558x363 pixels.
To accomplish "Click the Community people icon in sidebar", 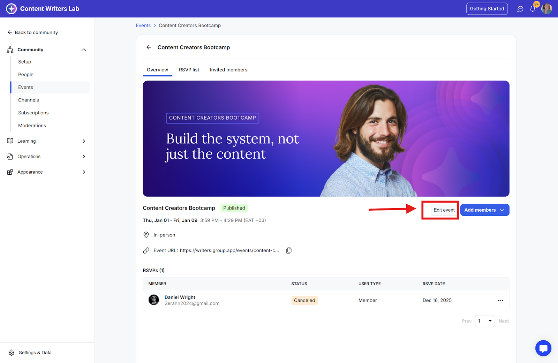I will coord(10,50).
